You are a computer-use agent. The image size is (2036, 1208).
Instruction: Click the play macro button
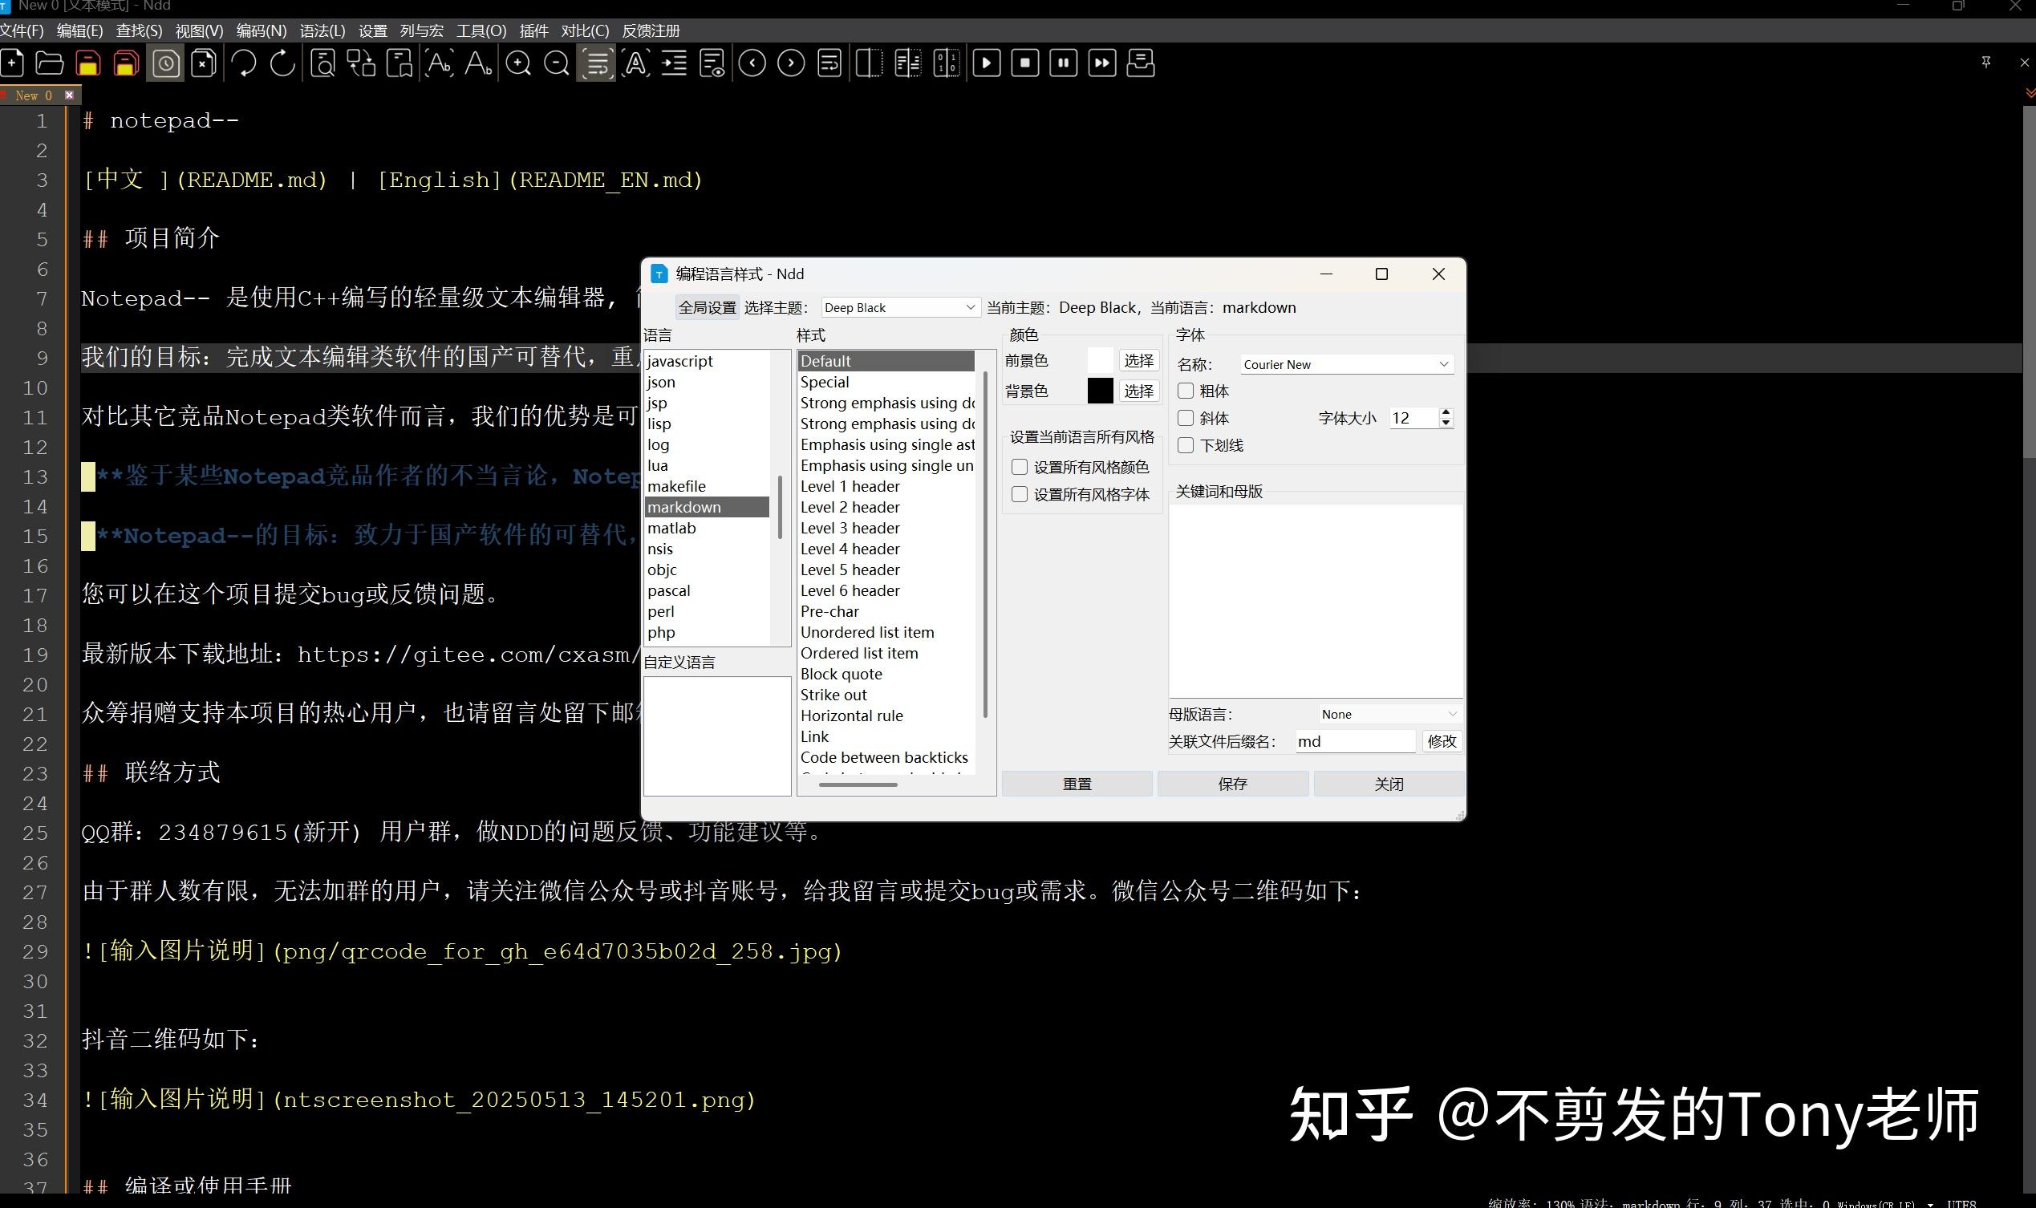click(x=987, y=63)
